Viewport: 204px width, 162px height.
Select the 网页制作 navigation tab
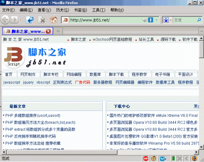coord(28,74)
